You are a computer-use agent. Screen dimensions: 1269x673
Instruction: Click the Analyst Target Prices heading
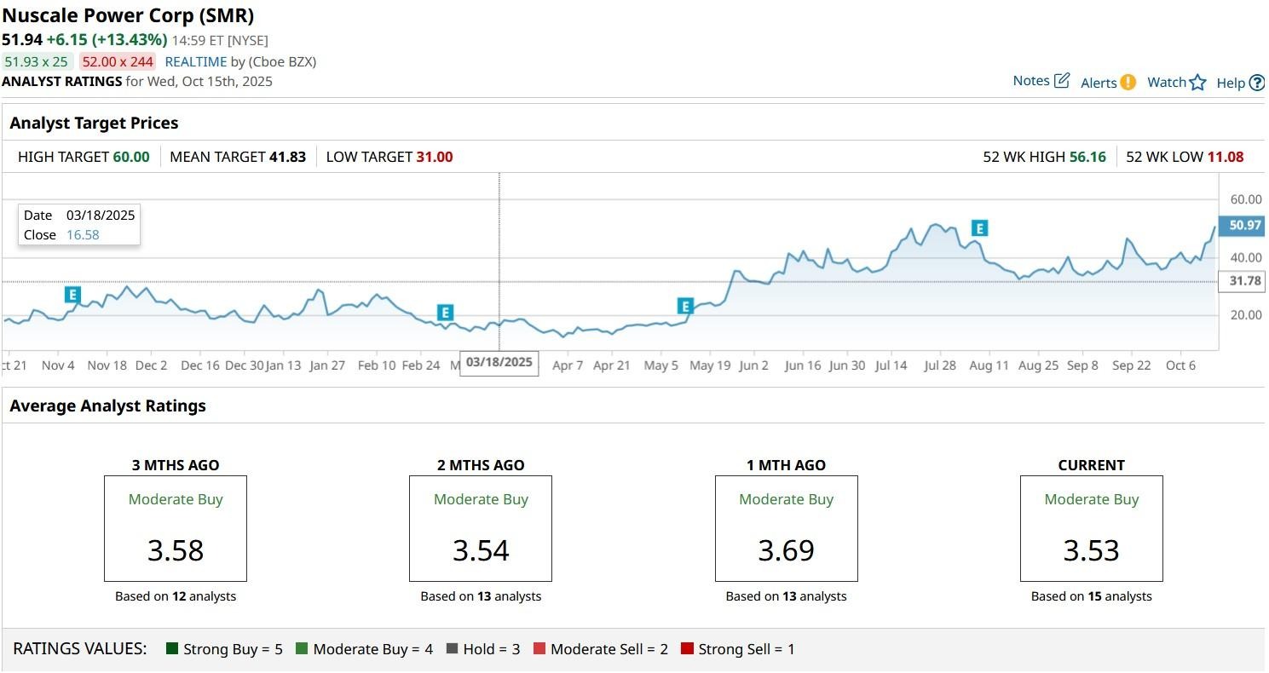coord(94,123)
